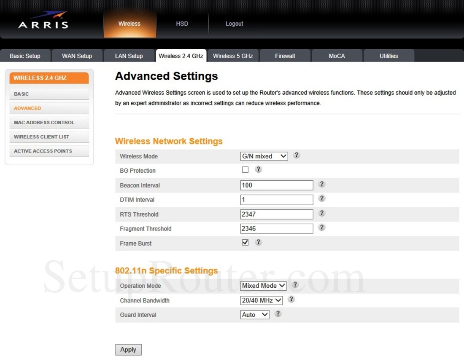Click the question mark beside Beacon Interval
The width and height of the screenshot is (464, 364).
[322, 184]
